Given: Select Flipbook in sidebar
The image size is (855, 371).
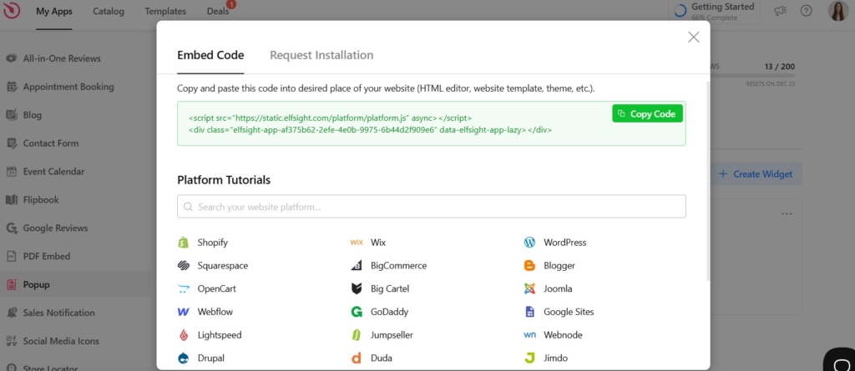Looking at the screenshot, I should tap(41, 200).
